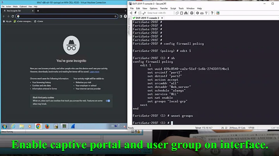The width and height of the screenshot is (279, 156).
Task: Click the Reconnect icon in SecureCRT toolbar
Action: (x=139, y=13)
